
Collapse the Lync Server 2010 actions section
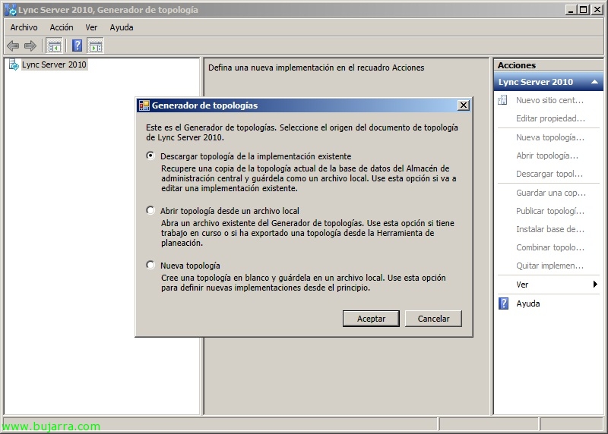click(x=594, y=82)
